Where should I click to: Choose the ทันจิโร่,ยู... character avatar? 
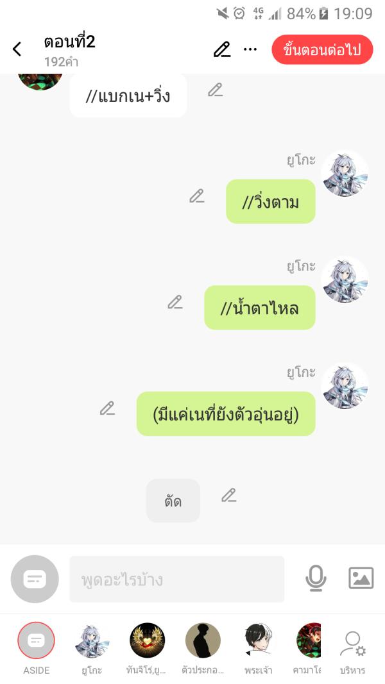148,648
